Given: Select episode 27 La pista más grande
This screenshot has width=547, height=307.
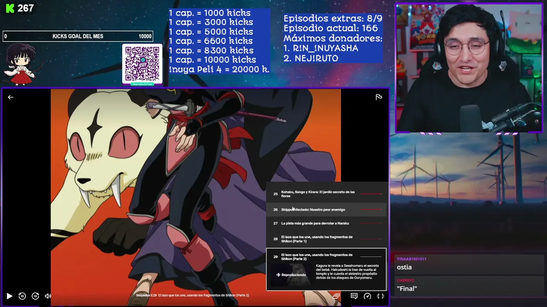Looking at the screenshot, I should click(x=326, y=223).
